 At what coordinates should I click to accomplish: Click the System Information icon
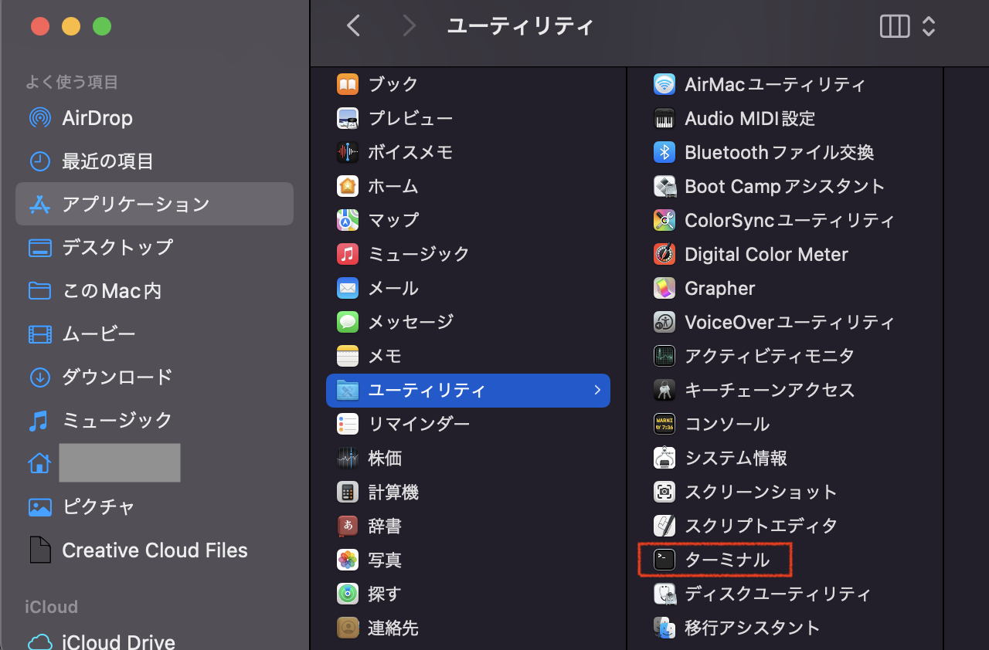click(x=664, y=458)
